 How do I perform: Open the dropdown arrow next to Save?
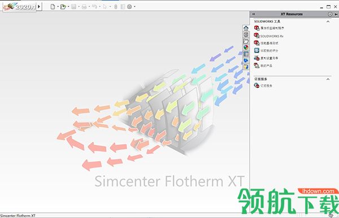(x=79, y=7)
